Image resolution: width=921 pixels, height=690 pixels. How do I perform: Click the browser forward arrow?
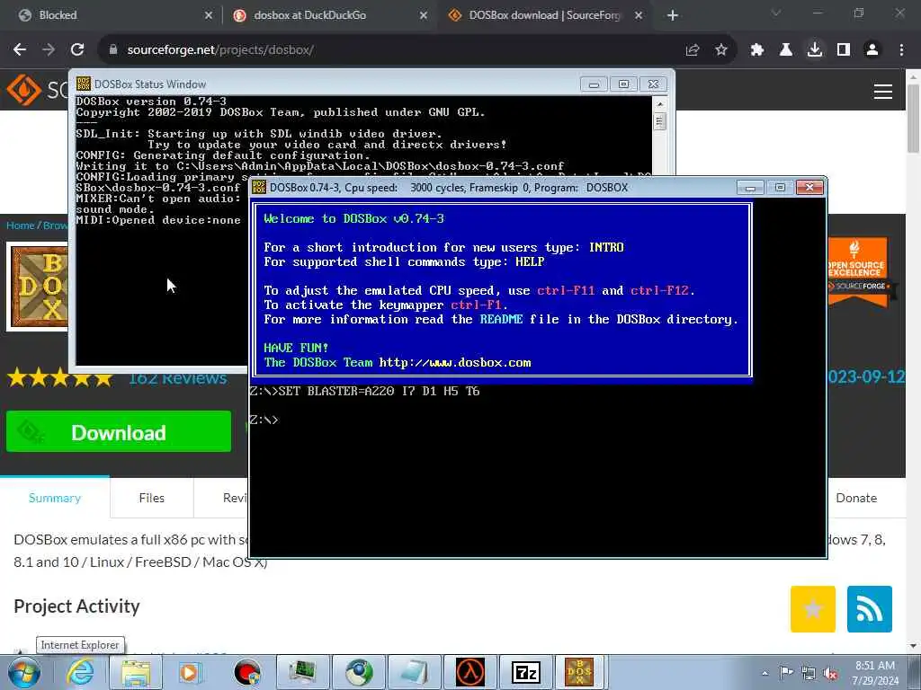[x=49, y=50]
